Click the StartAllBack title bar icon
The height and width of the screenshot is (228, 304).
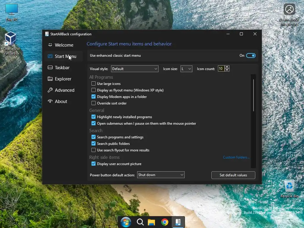[x=47, y=34]
